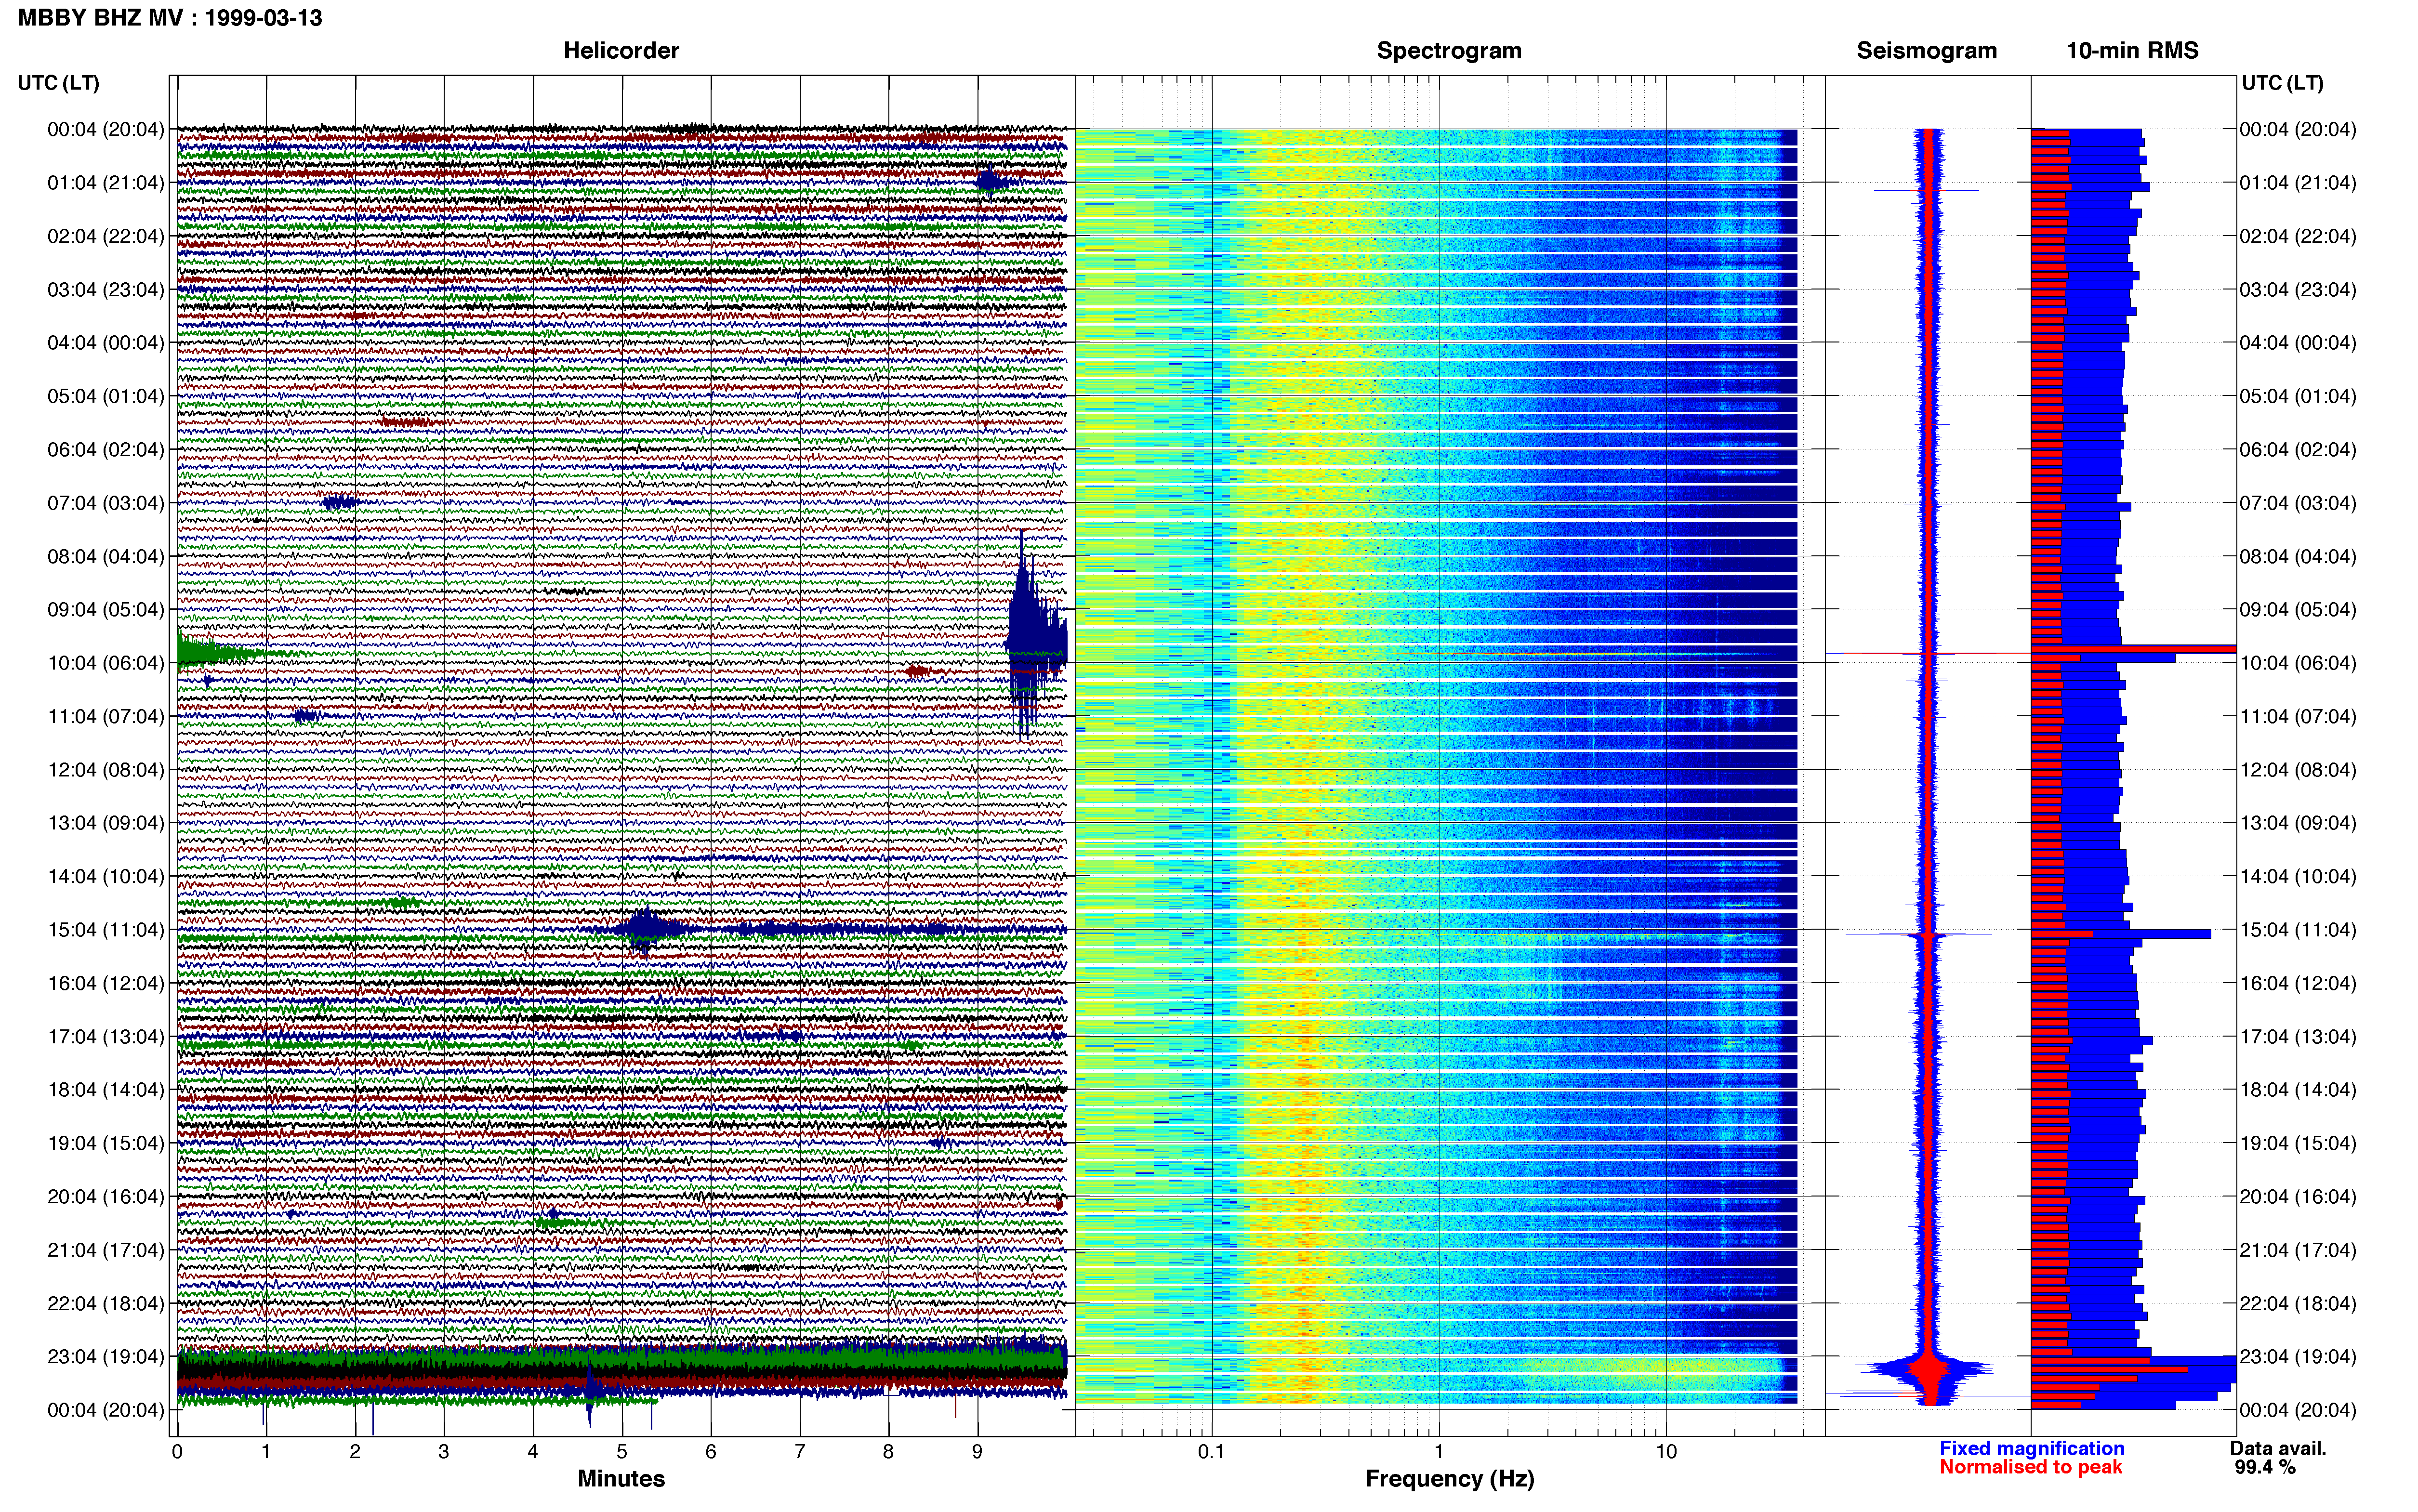Image resolution: width=2418 pixels, height=1512 pixels.
Task: Click left time label '17:04 (13:04)'
Action: (x=106, y=1036)
